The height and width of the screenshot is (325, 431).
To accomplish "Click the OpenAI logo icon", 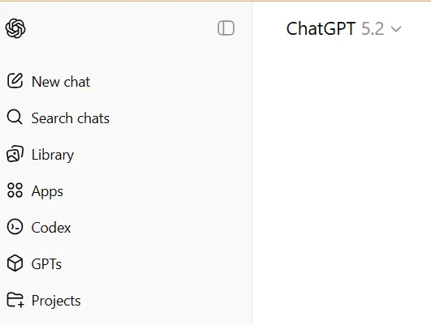I will tap(15, 28).
